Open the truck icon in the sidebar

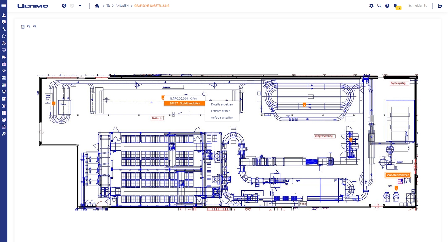pos(4,57)
